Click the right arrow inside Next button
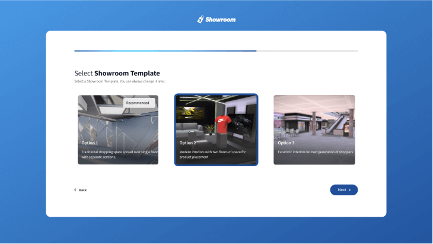The width and height of the screenshot is (433, 244). (350, 190)
